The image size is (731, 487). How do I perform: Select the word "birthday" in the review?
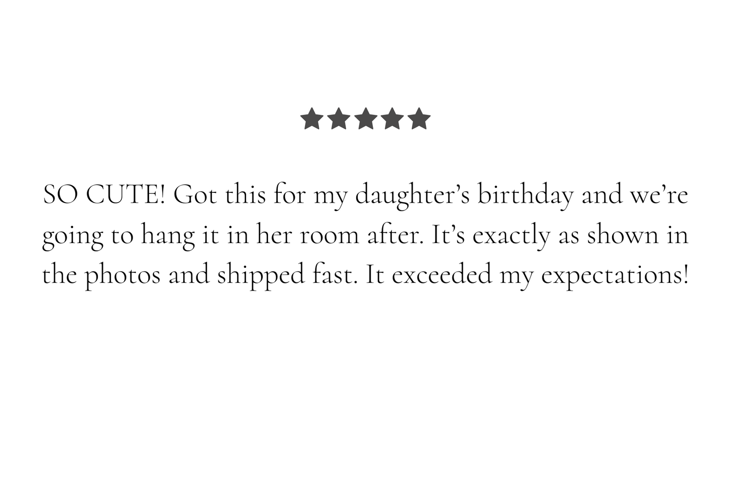[x=525, y=196]
